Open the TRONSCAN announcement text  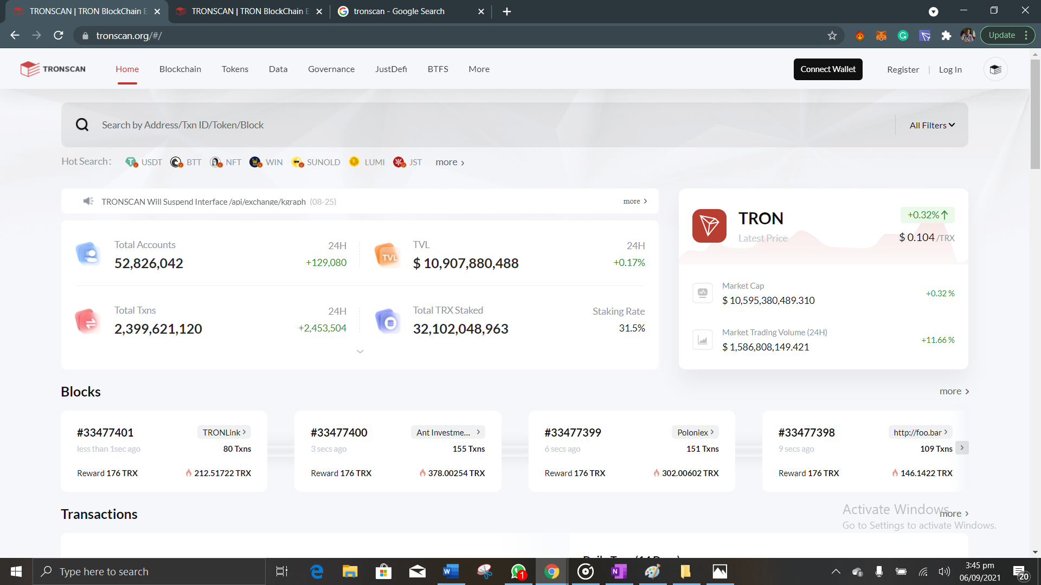click(203, 201)
